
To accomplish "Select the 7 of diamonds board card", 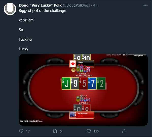I will click(x=92, y=84).
